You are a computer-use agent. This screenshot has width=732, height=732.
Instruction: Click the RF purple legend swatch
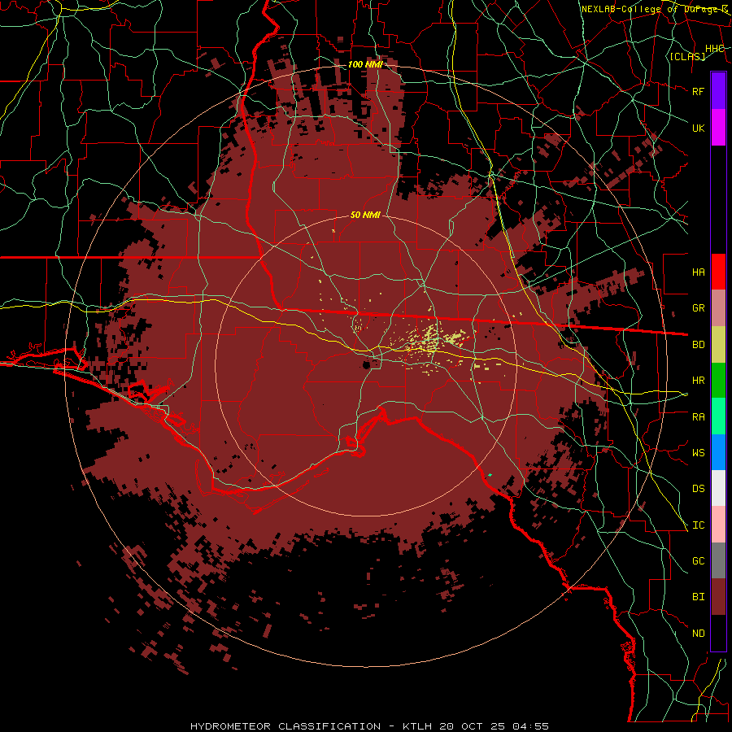[x=718, y=91]
